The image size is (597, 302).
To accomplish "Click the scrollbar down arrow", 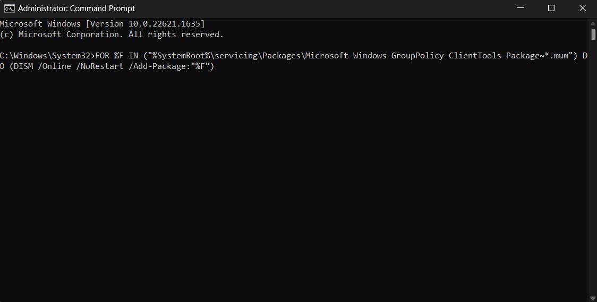I will pos(593,298).
